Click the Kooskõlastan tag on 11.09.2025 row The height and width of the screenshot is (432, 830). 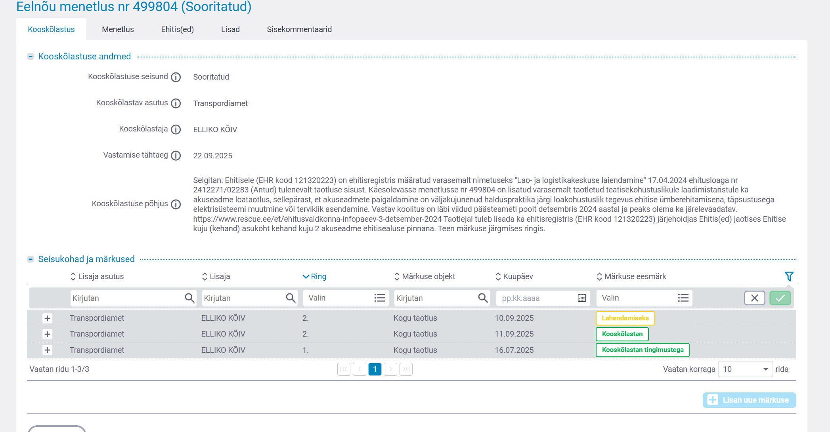coord(622,334)
